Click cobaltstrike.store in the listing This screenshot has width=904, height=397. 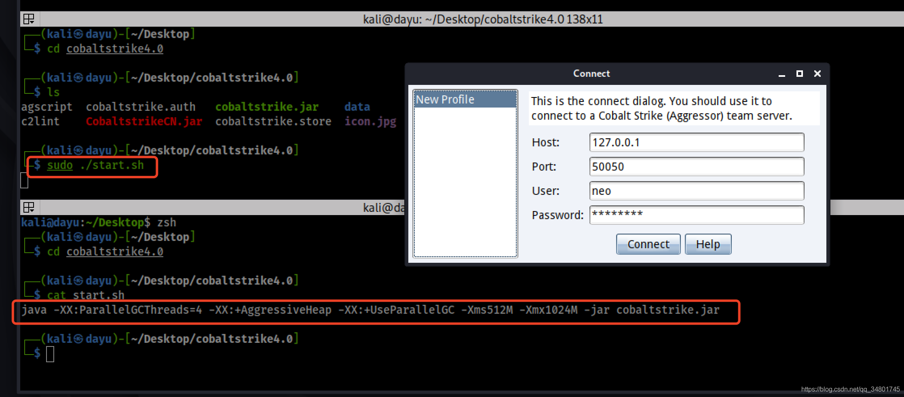point(273,121)
